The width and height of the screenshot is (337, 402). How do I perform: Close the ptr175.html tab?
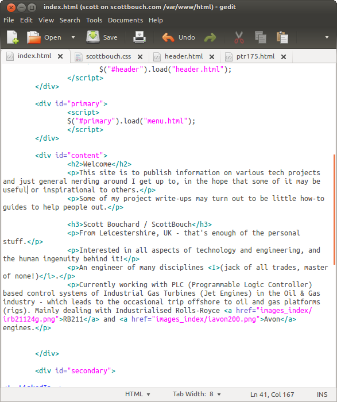tap(284, 57)
